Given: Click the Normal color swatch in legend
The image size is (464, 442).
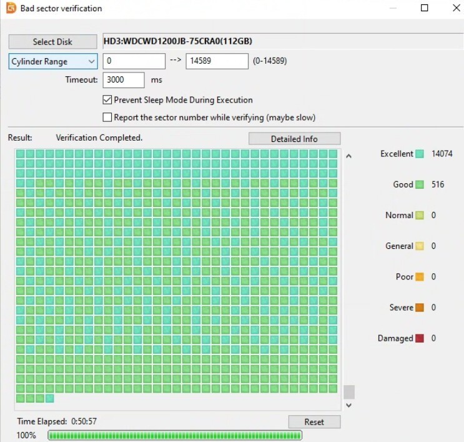Looking at the screenshot, I should click(x=419, y=215).
